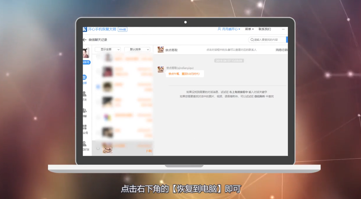Click the 亲点午餐 orange message bubble
The image size is (361, 199).
185,74
